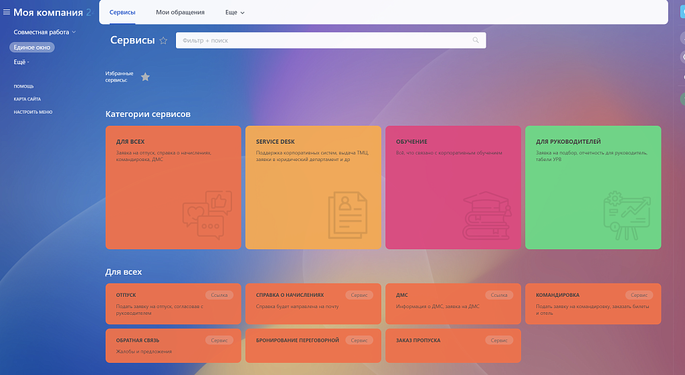
Task: Add Сервисы page to favorites star
Action: (x=163, y=41)
